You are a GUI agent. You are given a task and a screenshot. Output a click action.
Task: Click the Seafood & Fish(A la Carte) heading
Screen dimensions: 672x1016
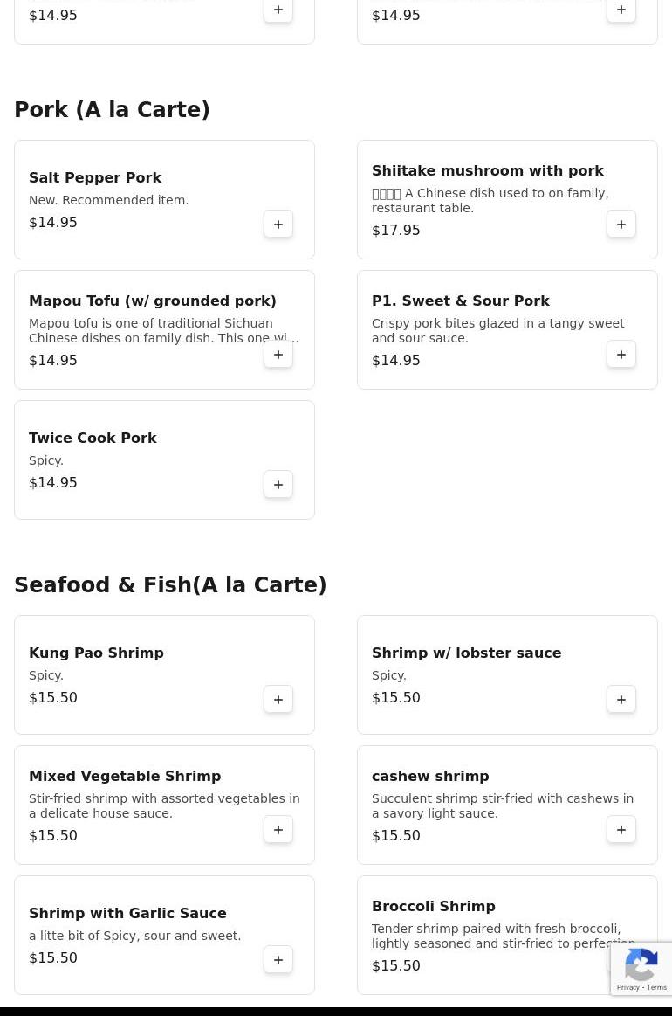click(x=170, y=585)
